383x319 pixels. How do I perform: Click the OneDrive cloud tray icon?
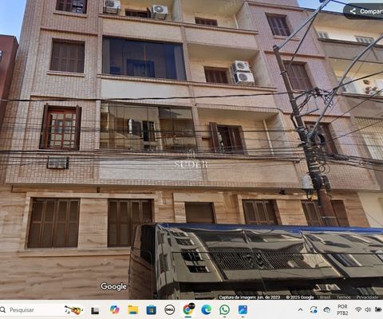point(327,309)
